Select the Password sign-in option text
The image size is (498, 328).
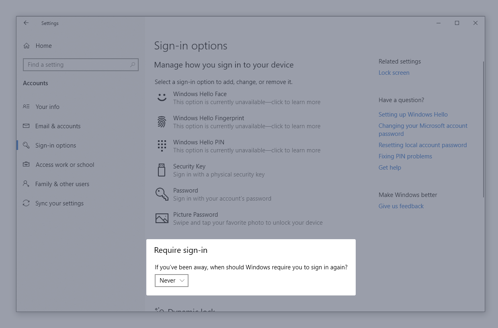(186, 191)
